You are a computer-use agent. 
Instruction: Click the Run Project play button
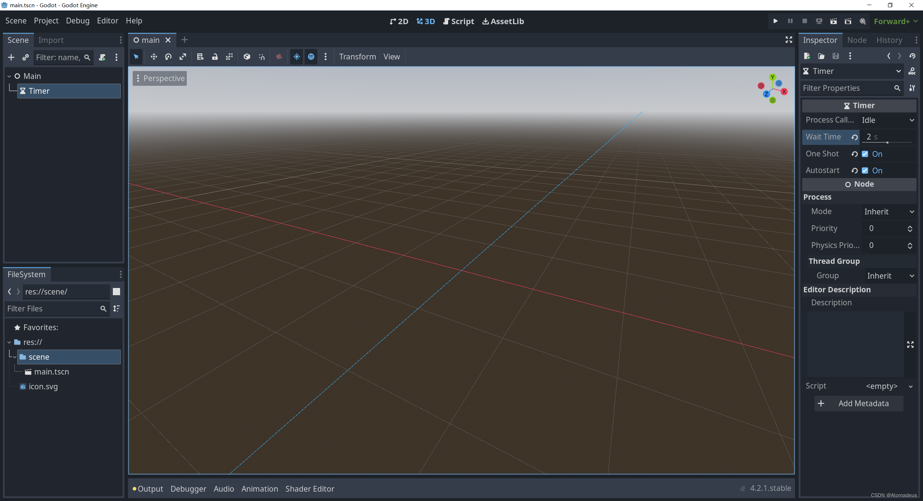776,21
